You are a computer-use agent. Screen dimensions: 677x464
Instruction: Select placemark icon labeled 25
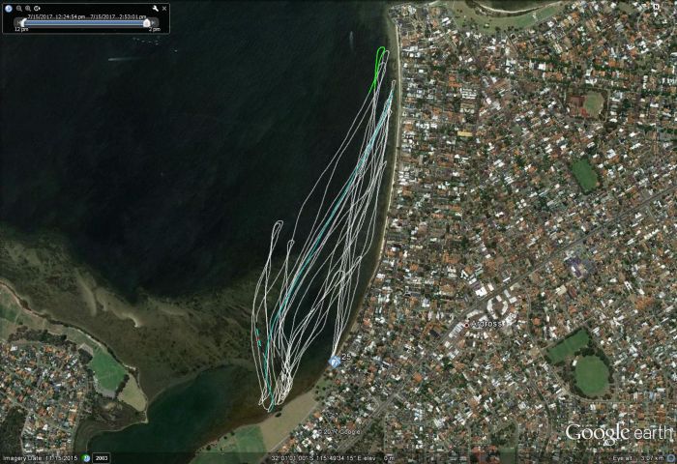click(x=335, y=362)
